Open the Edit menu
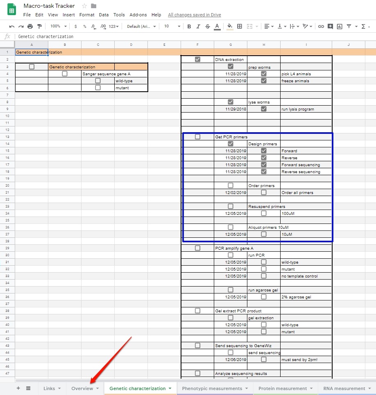Image resolution: width=376 pixels, height=395 pixels. click(39, 15)
